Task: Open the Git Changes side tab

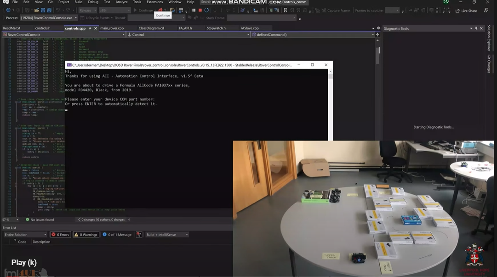Action: point(489,64)
